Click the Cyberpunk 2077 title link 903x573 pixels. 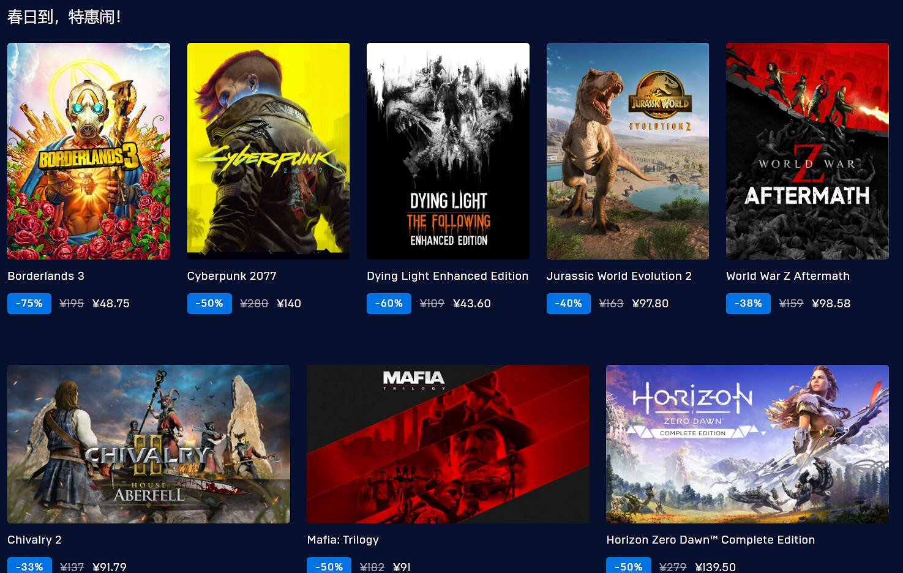(232, 276)
